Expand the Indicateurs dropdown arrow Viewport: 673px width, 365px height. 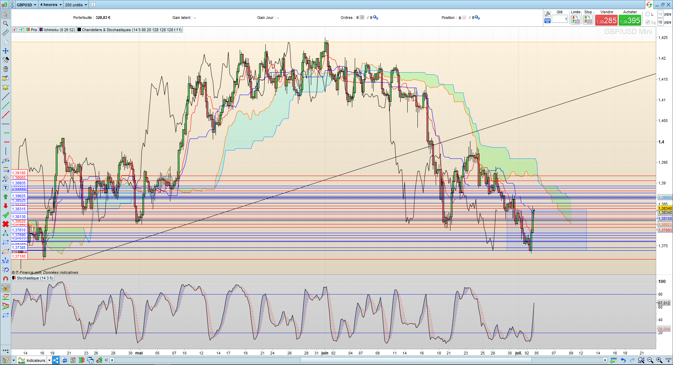point(49,360)
